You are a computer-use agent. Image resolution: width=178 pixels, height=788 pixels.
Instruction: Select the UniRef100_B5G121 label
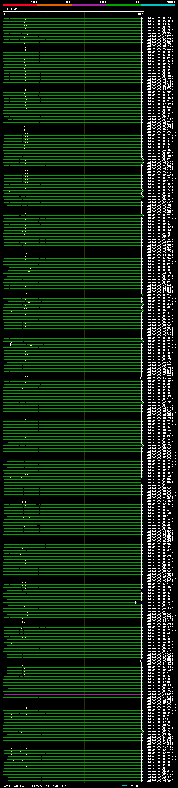tap(160, 470)
